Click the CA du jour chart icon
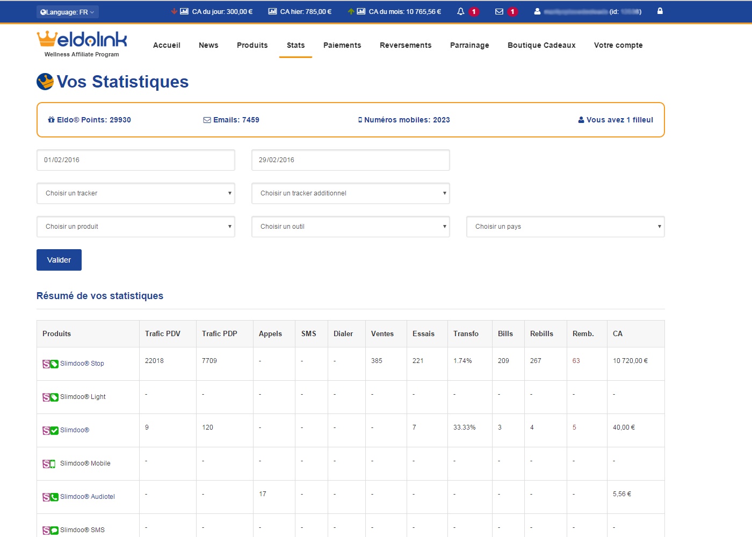 click(x=184, y=11)
